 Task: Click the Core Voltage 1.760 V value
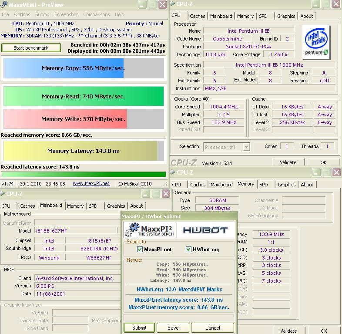click(278, 54)
